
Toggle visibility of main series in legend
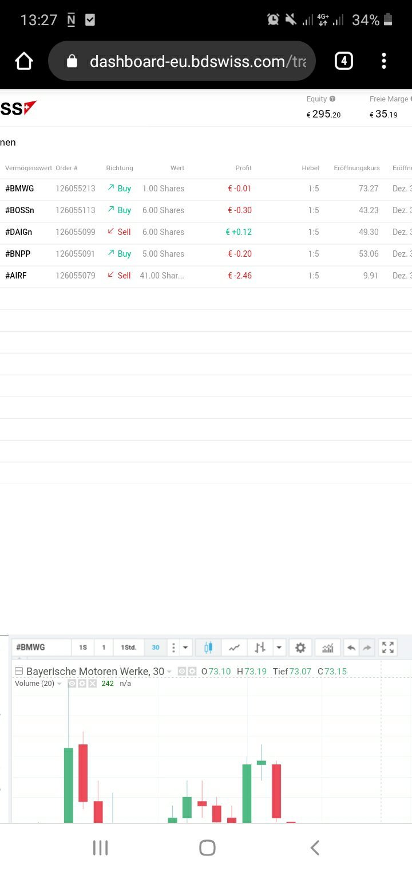(182, 671)
